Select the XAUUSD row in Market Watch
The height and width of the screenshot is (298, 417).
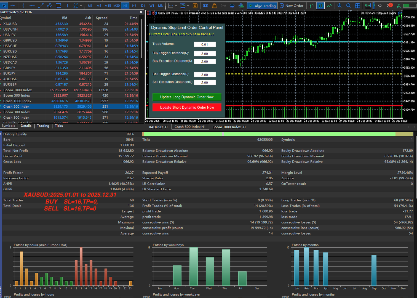click(69, 24)
